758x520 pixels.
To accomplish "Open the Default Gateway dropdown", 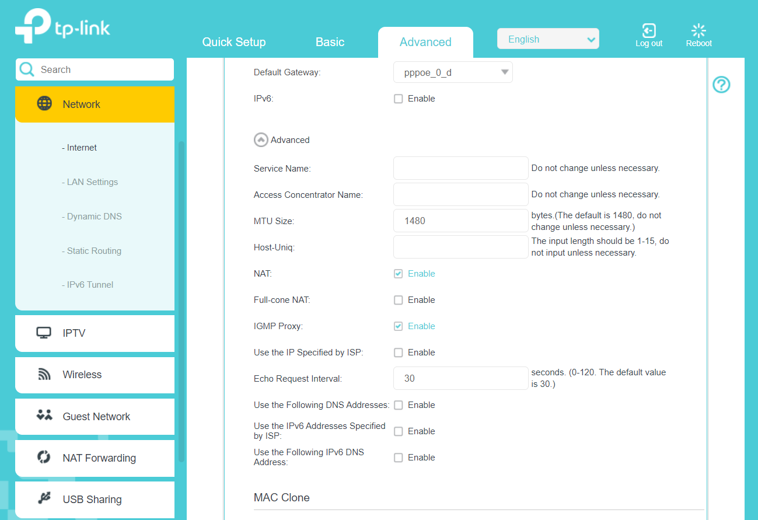I will [453, 72].
